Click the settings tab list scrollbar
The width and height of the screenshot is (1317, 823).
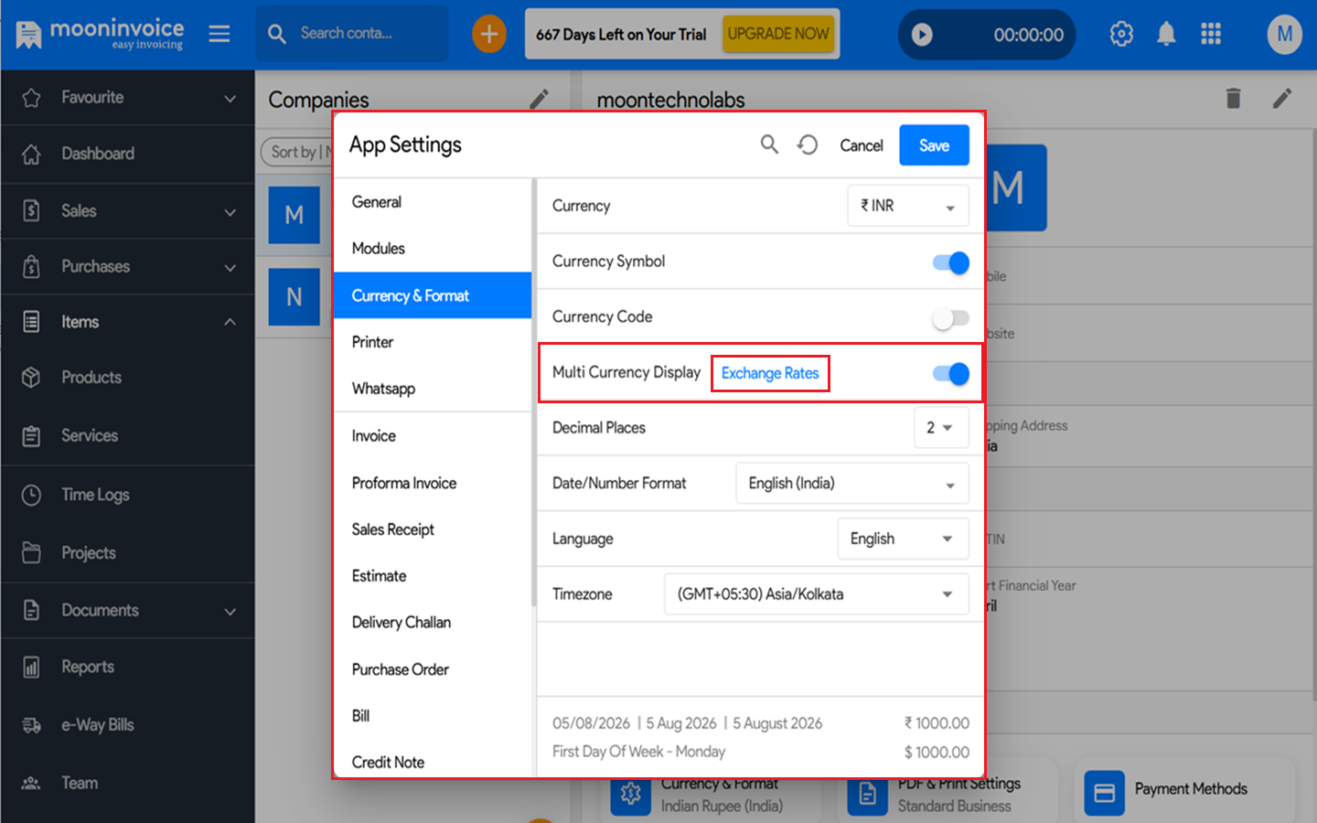click(x=533, y=393)
